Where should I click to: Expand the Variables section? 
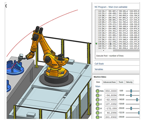point(99,69)
